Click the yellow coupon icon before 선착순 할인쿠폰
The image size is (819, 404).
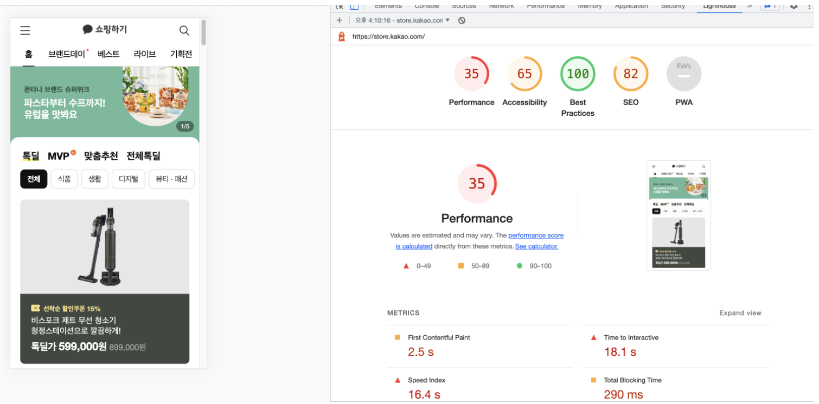pos(36,308)
